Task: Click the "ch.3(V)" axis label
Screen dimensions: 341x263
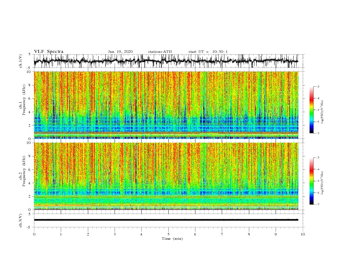Action: tap(21, 220)
